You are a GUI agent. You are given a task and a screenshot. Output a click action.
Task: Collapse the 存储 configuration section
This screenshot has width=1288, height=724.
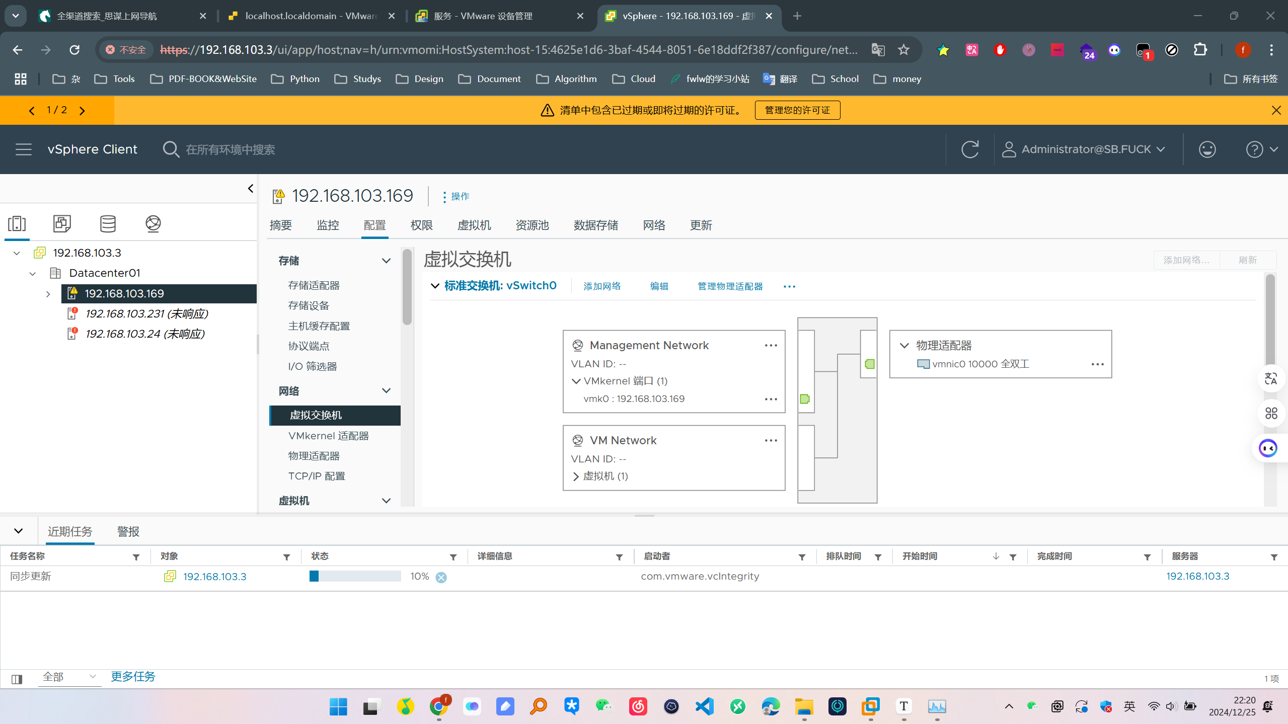386,261
